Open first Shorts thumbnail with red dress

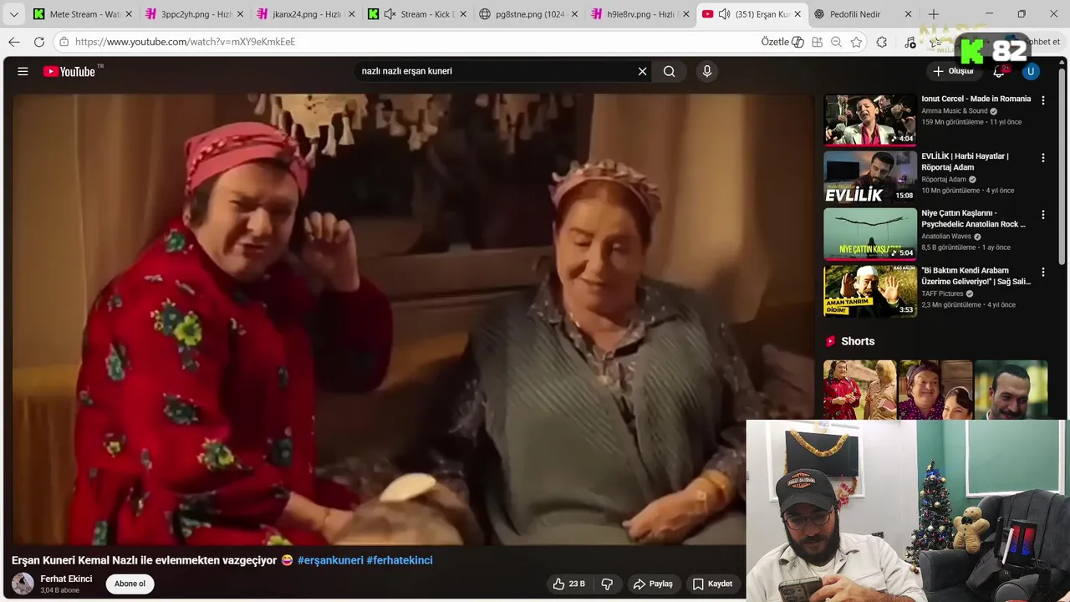pyautogui.click(x=859, y=390)
